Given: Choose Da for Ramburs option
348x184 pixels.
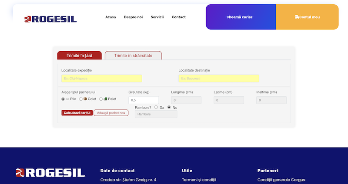Looking at the screenshot, I should [156, 107].
